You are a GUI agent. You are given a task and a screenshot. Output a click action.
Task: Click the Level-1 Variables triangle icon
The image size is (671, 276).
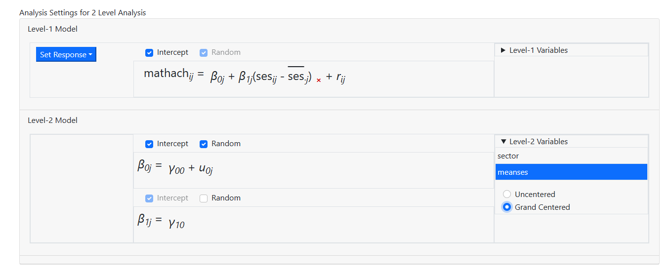(503, 50)
